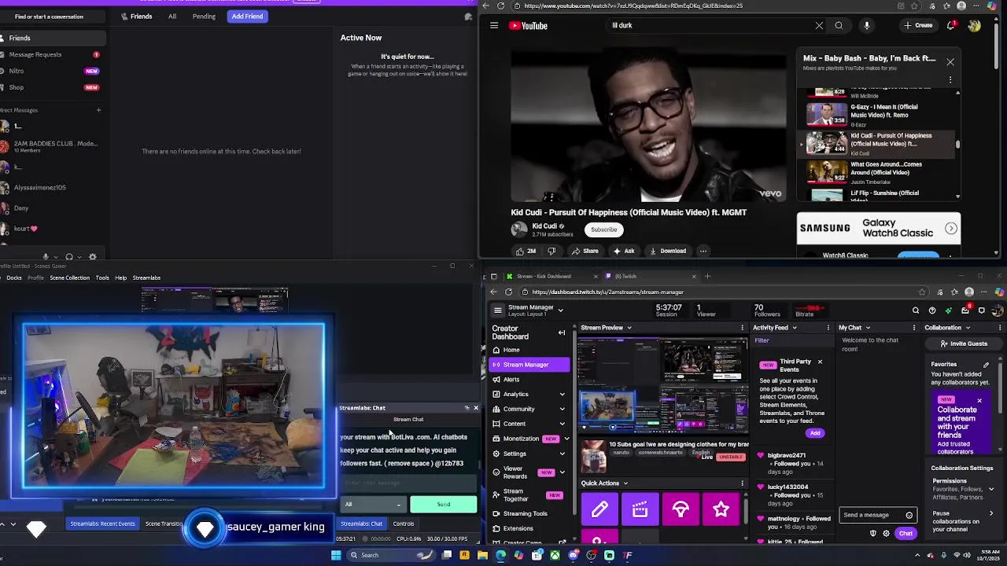This screenshot has width=1007, height=566.
Task: Expand Content section in Twitch sidebar
Action: click(x=562, y=424)
